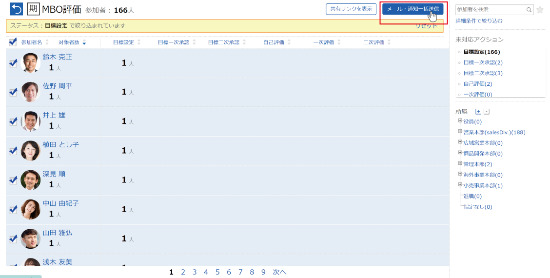Uncheck 山田 雅弘's row checkbox
The width and height of the screenshot is (550, 278).
pyautogui.click(x=13, y=238)
